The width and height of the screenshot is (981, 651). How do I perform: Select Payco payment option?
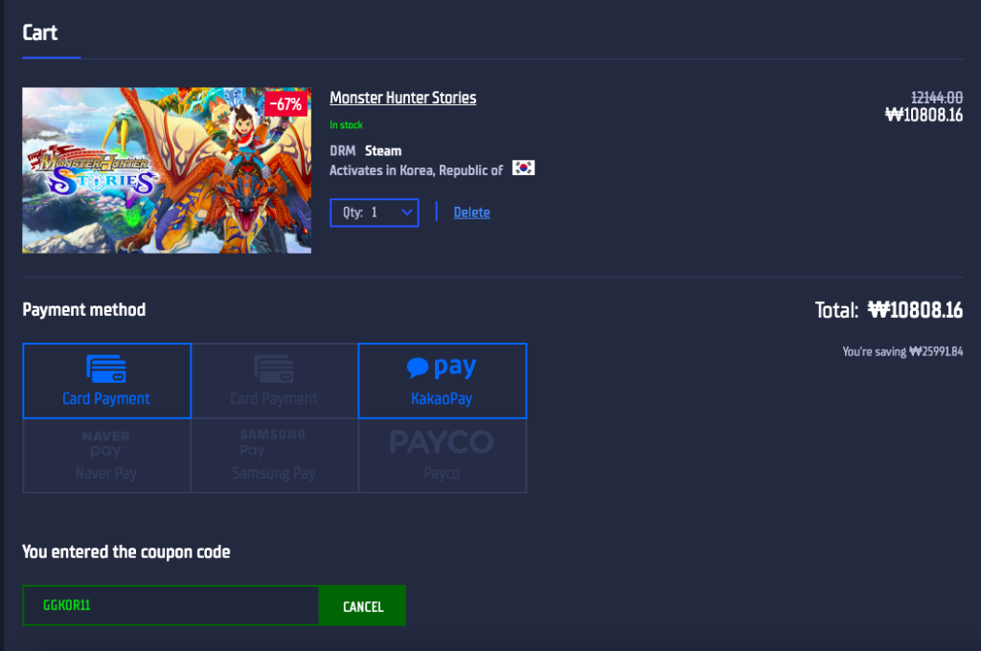[443, 456]
